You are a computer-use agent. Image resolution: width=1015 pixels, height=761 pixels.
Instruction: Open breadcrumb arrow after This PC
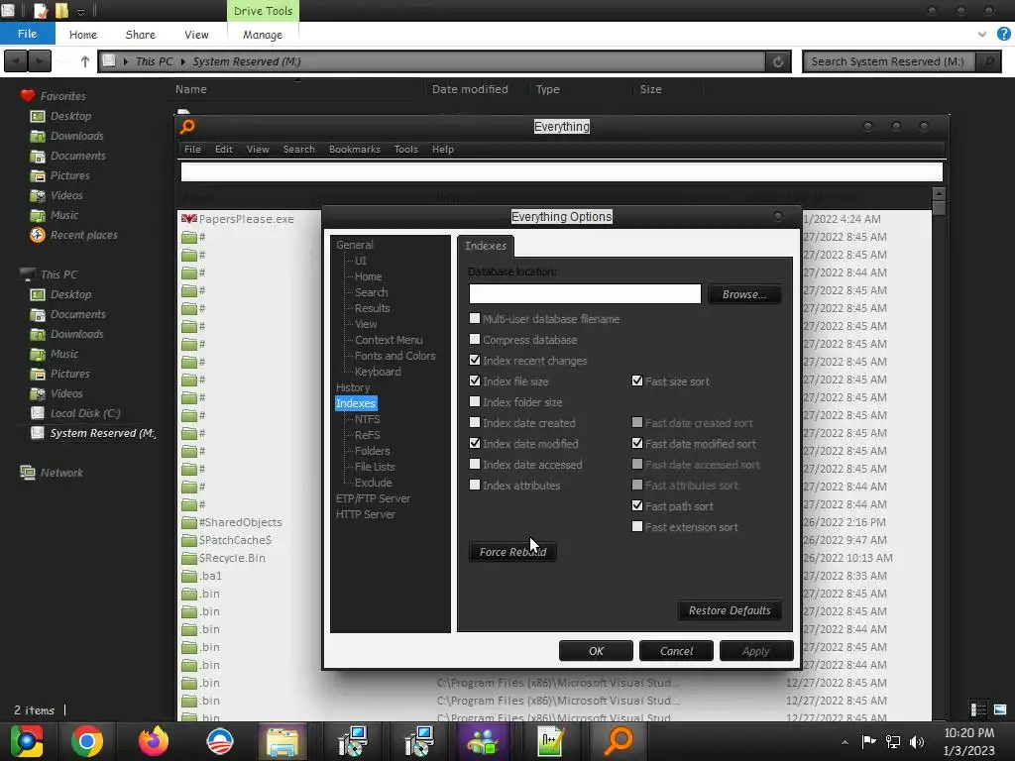pos(183,61)
